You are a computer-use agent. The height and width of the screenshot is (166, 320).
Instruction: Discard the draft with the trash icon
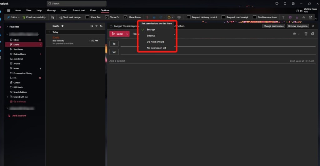(x=306, y=34)
